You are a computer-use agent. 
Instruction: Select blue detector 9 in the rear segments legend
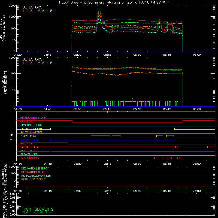pyautogui.click(x=55, y=63)
